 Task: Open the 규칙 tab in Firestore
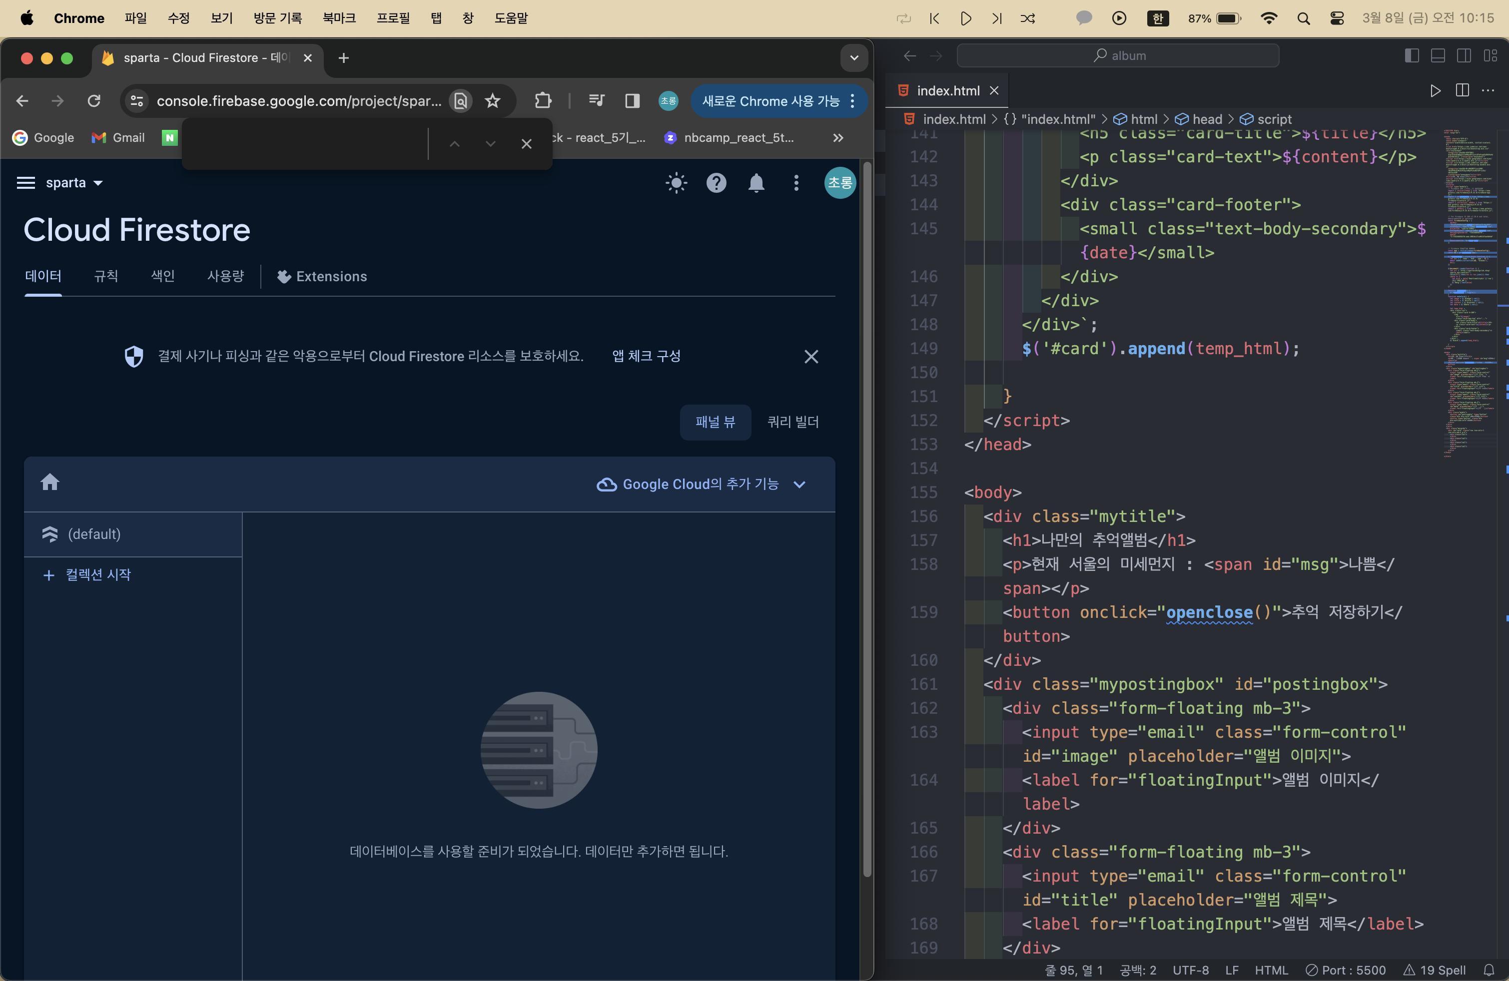click(106, 276)
